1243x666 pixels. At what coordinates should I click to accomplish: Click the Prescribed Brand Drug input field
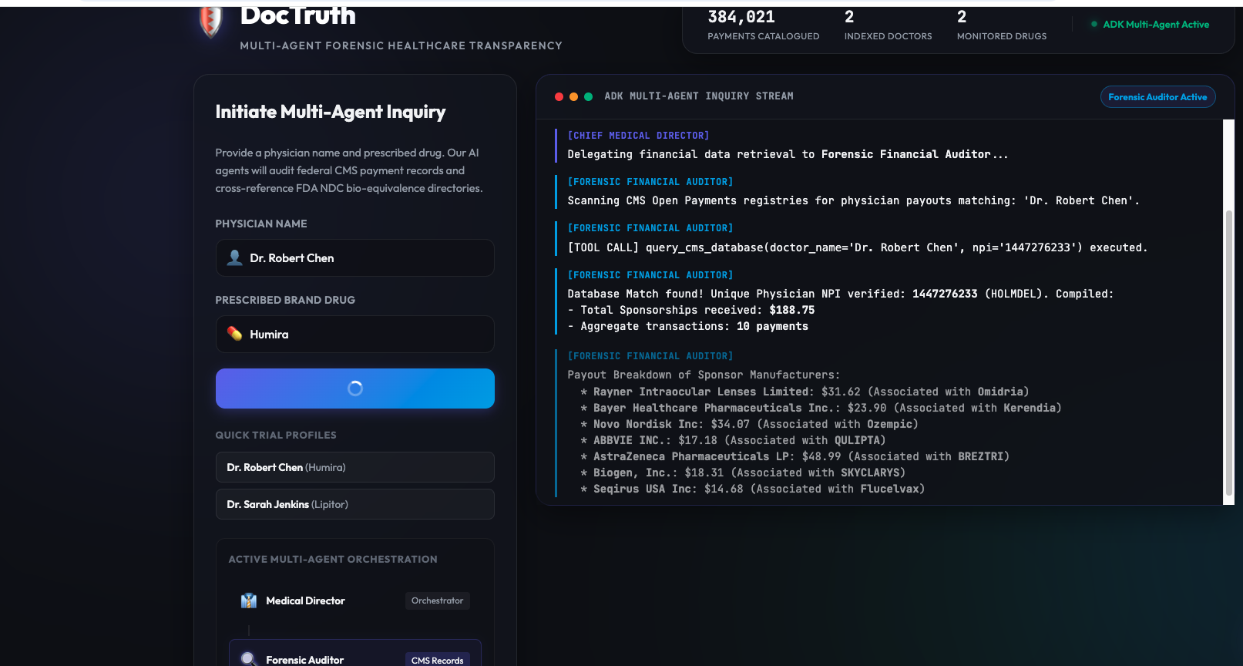[355, 334]
